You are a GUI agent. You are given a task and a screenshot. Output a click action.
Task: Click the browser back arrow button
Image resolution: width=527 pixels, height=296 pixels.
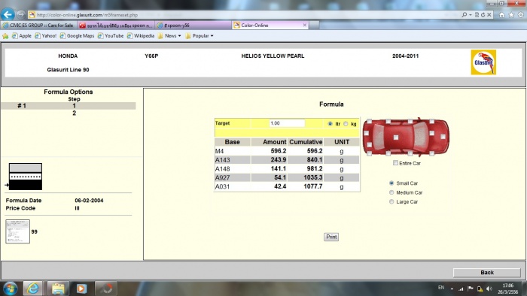[x=8, y=14]
